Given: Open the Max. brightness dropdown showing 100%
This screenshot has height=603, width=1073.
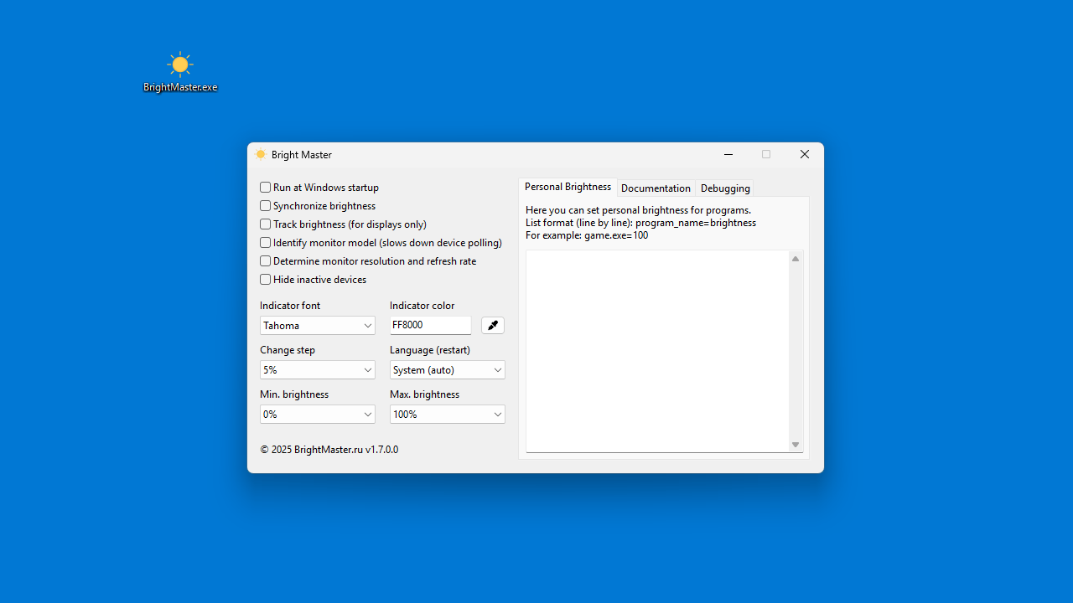Looking at the screenshot, I should pyautogui.click(x=448, y=414).
